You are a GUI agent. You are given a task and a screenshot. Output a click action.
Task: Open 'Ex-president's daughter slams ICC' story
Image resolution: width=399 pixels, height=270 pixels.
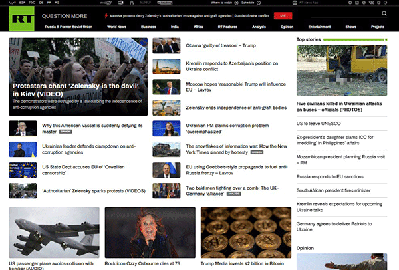[x=334, y=140]
